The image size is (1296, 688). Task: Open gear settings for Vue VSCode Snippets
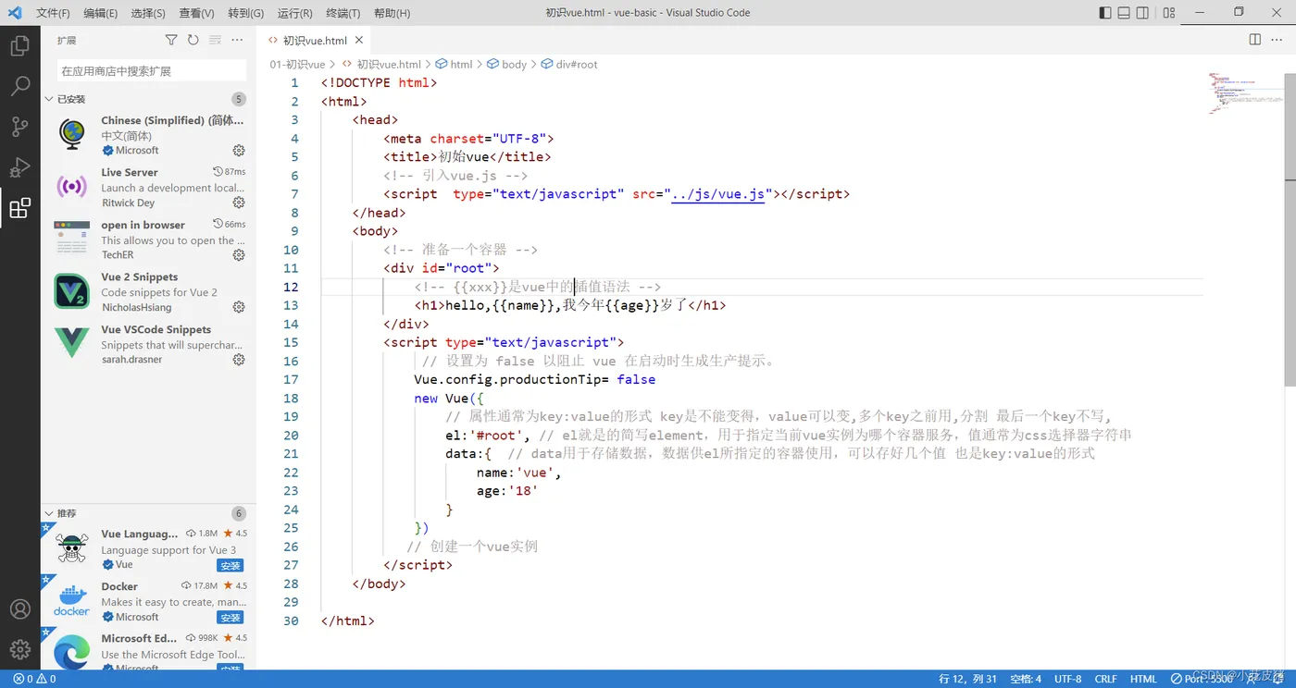click(239, 360)
